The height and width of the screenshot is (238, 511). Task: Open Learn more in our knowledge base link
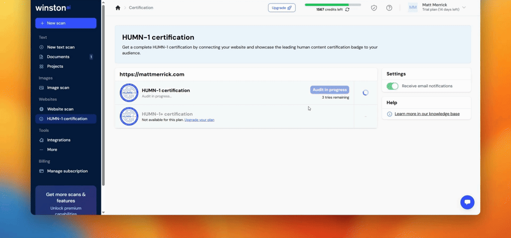pyautogui.click(x=427, y=114)
